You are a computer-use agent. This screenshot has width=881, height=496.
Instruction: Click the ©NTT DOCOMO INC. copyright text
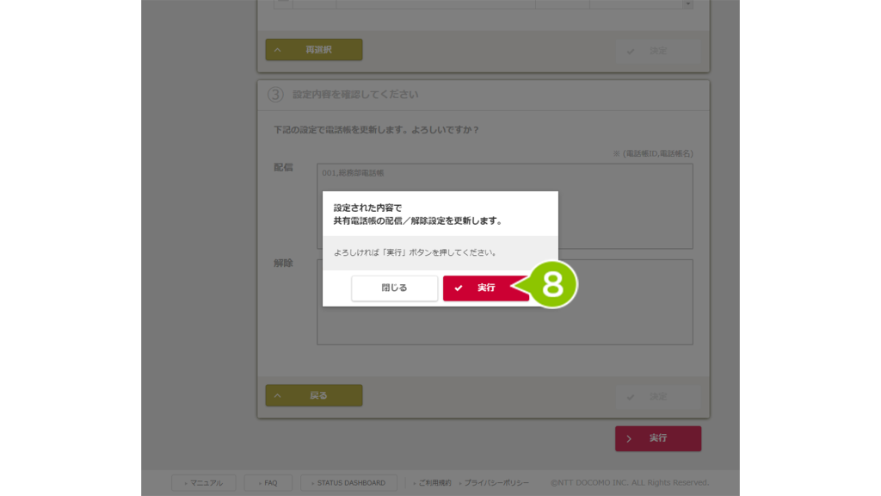tap(630, 482)
